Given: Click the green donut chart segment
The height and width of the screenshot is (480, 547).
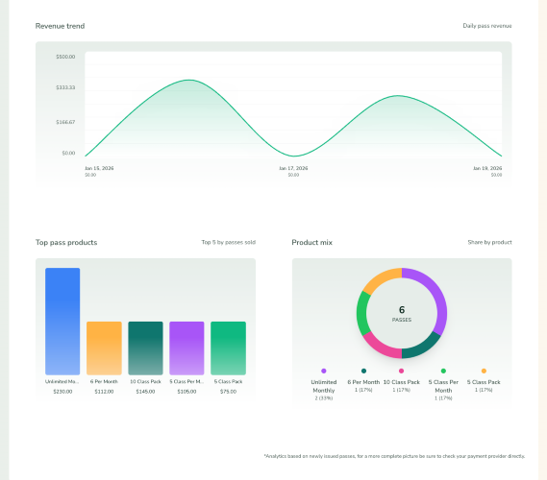Looking at the screenshot, I should coord(361,313).
